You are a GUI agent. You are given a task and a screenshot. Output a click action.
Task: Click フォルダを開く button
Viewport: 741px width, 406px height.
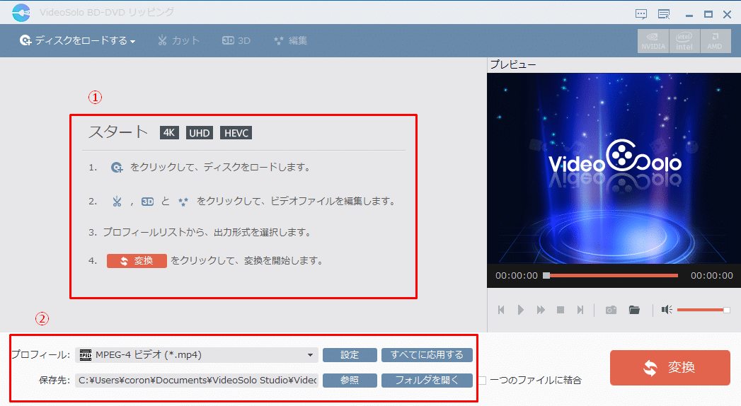pyautogui.click(x=427, y=380)
